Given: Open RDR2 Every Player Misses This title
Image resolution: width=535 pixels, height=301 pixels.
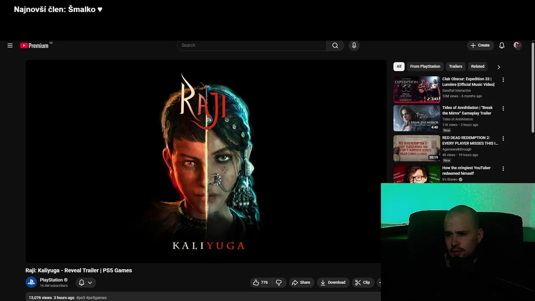Looking at the screenshot, I should click(x=470, y=140).
